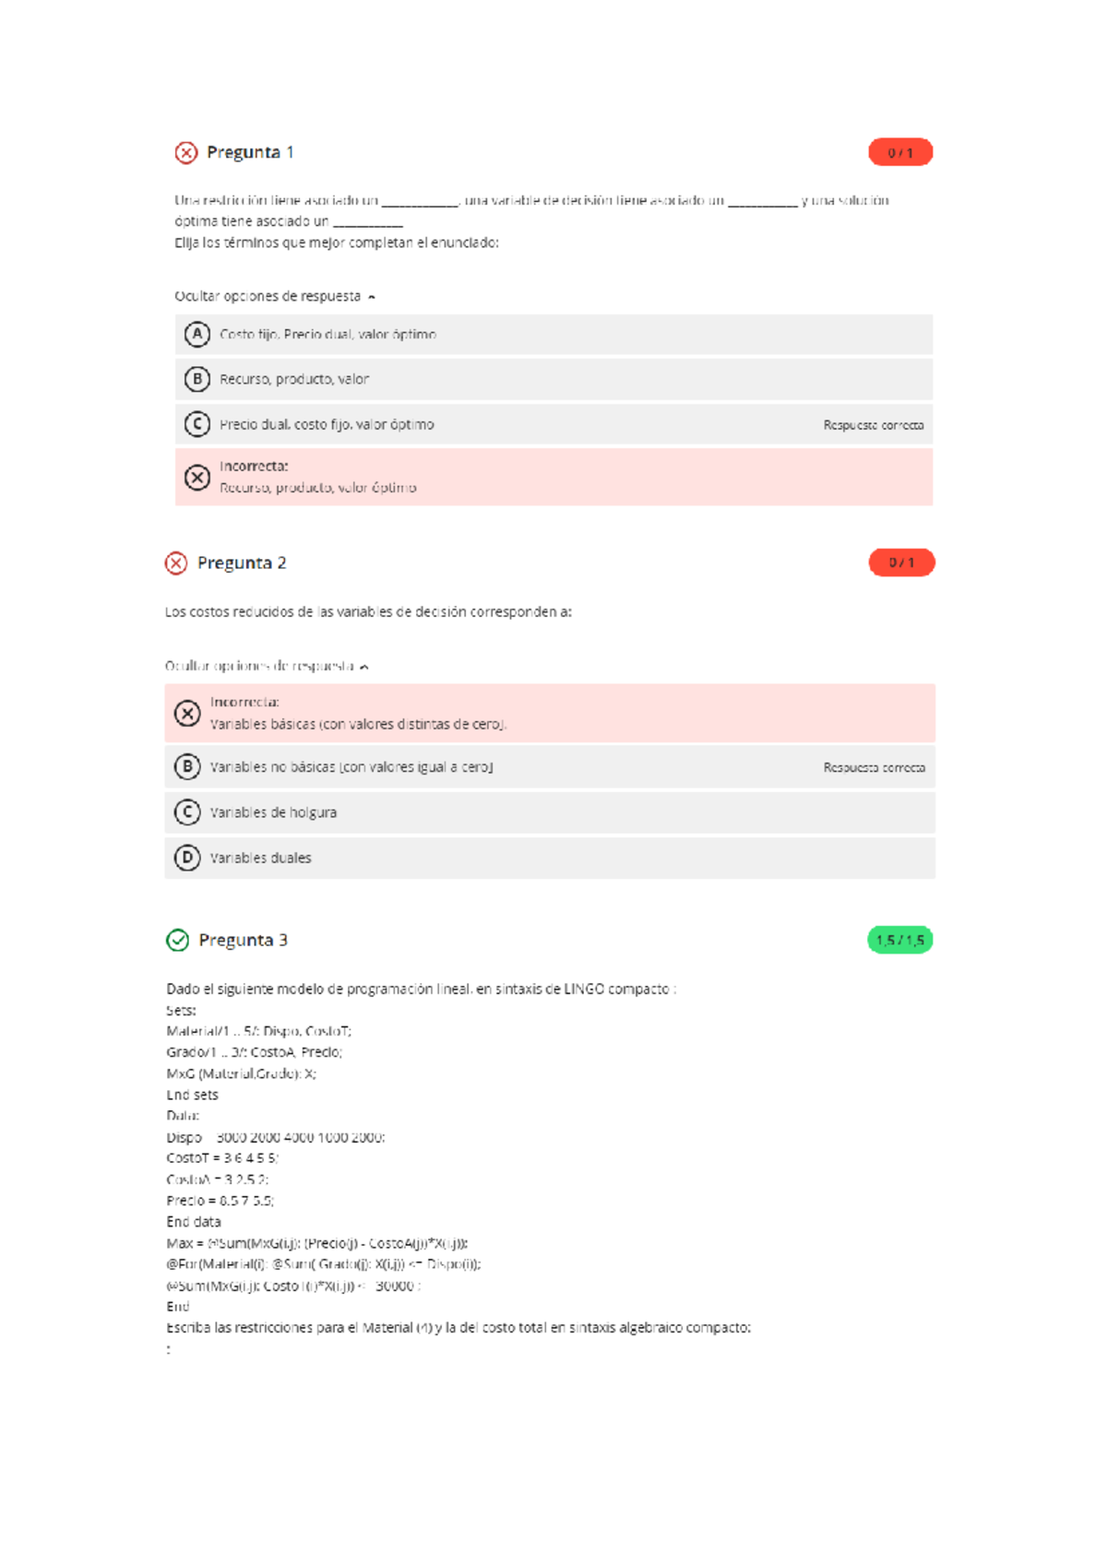1107x1564 pixels.
Task: Click the circled letter A icon in Pregunta 1
Action: click(x=196, y=334)
